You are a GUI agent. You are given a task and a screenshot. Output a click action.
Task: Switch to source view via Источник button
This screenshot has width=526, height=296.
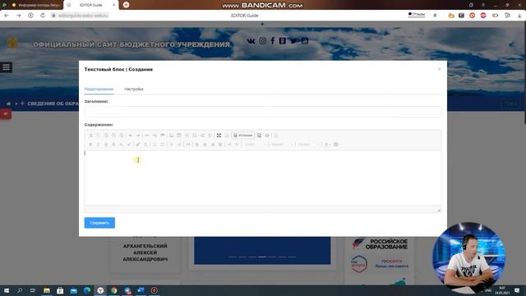pyautogui.click(x=243, y=135)
